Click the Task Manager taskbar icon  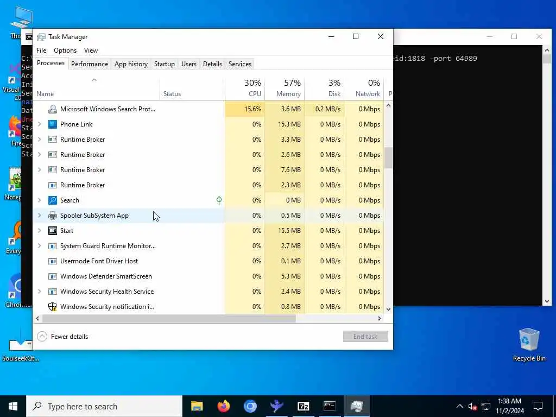pyautogui.click(x=356, y=406)
